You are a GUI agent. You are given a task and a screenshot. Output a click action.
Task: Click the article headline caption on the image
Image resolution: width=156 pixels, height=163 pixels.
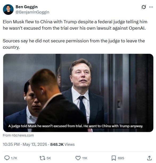point(76,126)
